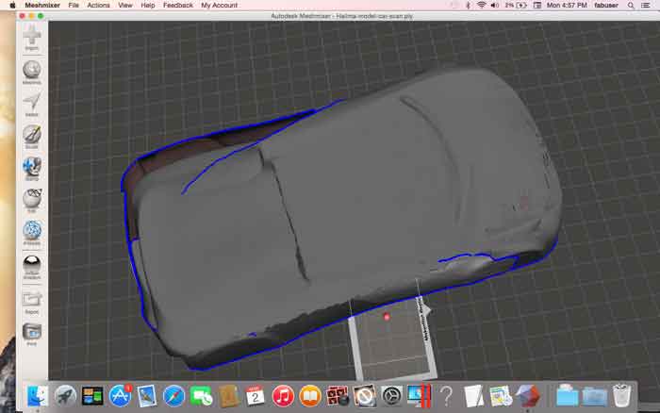
Task: Open the Actions menu
Action: (98, 5)
